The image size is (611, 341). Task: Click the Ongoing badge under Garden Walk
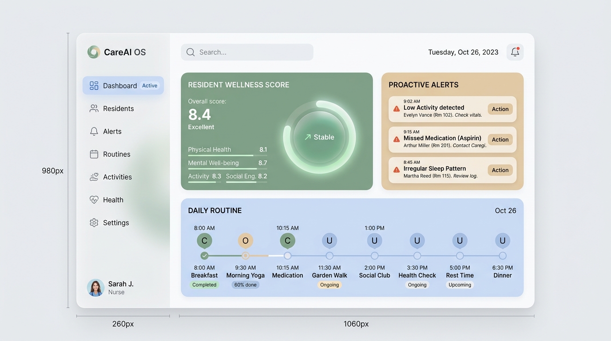(329, 285)
